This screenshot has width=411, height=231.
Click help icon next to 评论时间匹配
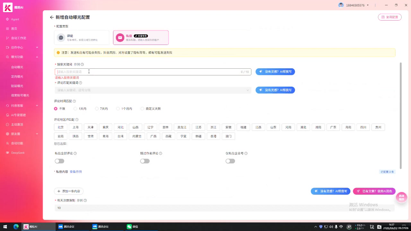74,101
